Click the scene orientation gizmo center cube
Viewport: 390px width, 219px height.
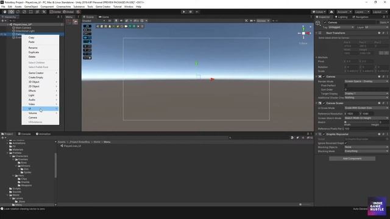coord(303,33)
